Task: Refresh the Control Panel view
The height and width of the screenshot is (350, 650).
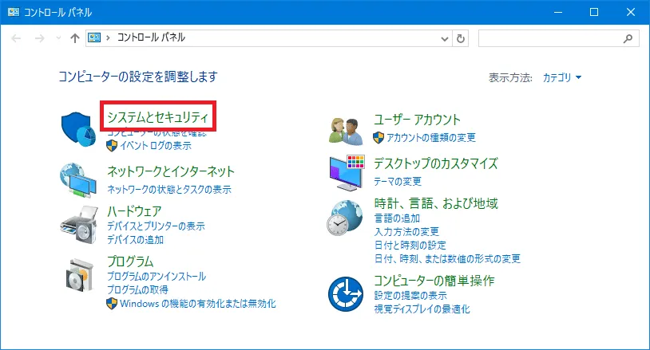Action: click(x=461, y=38)
